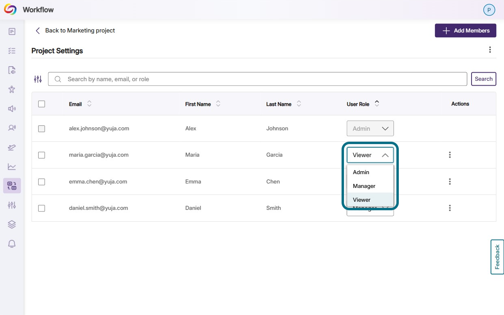Open the highlighted workflow icon in sidebar
Image resolution: width=504 pixels, height=315 pixels.
[12, 186]
